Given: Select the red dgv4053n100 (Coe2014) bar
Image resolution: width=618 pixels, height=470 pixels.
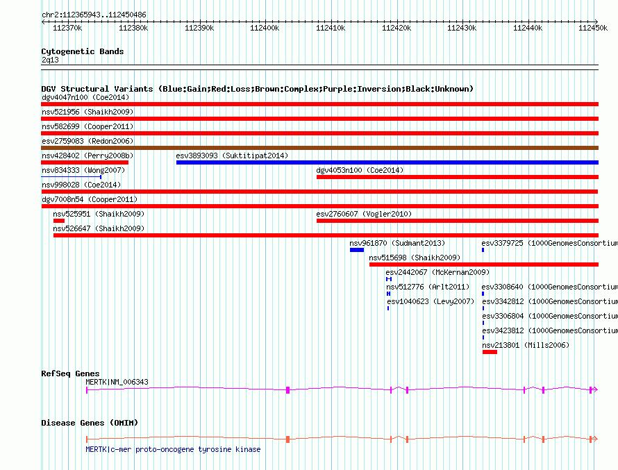Looking at the screenshot, I should (x=457, y=177).
